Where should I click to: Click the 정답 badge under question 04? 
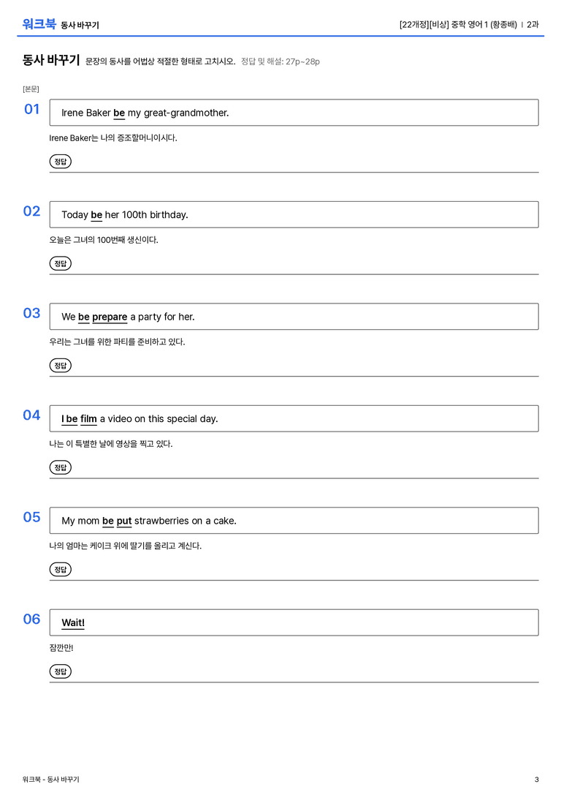pyautogui.click(x=60, y=467)
